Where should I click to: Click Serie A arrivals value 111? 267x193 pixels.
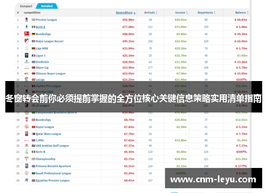tap(150, 27)
